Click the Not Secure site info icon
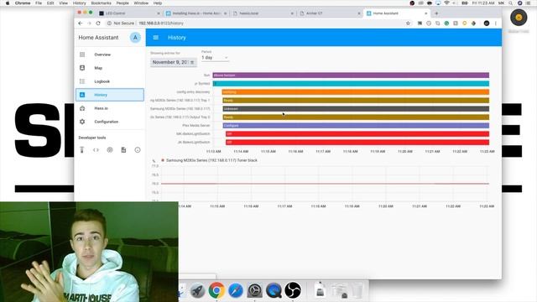 click(x=109, y=23)
